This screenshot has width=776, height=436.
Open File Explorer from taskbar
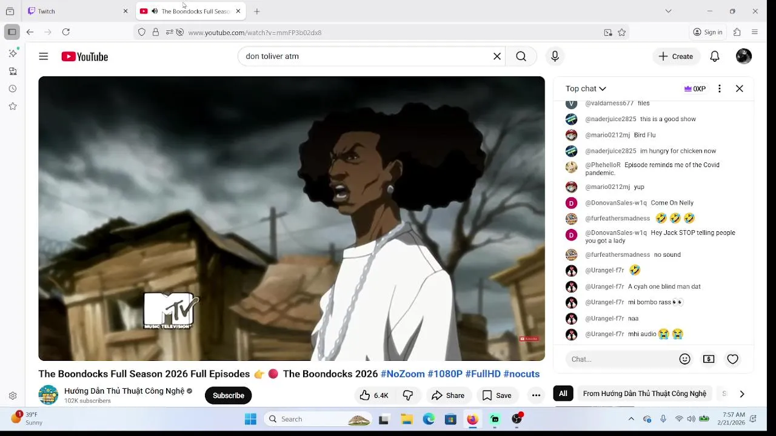[x=407, y=419]
